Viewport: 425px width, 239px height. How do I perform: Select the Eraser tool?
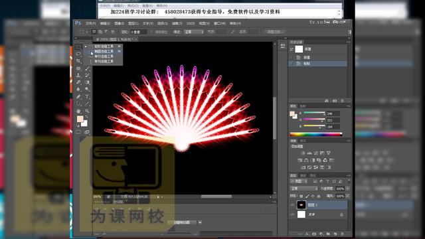point(78,82)
